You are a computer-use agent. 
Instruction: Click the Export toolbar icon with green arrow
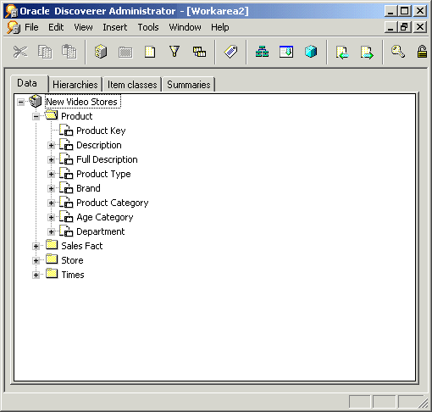tap(367, 53)
